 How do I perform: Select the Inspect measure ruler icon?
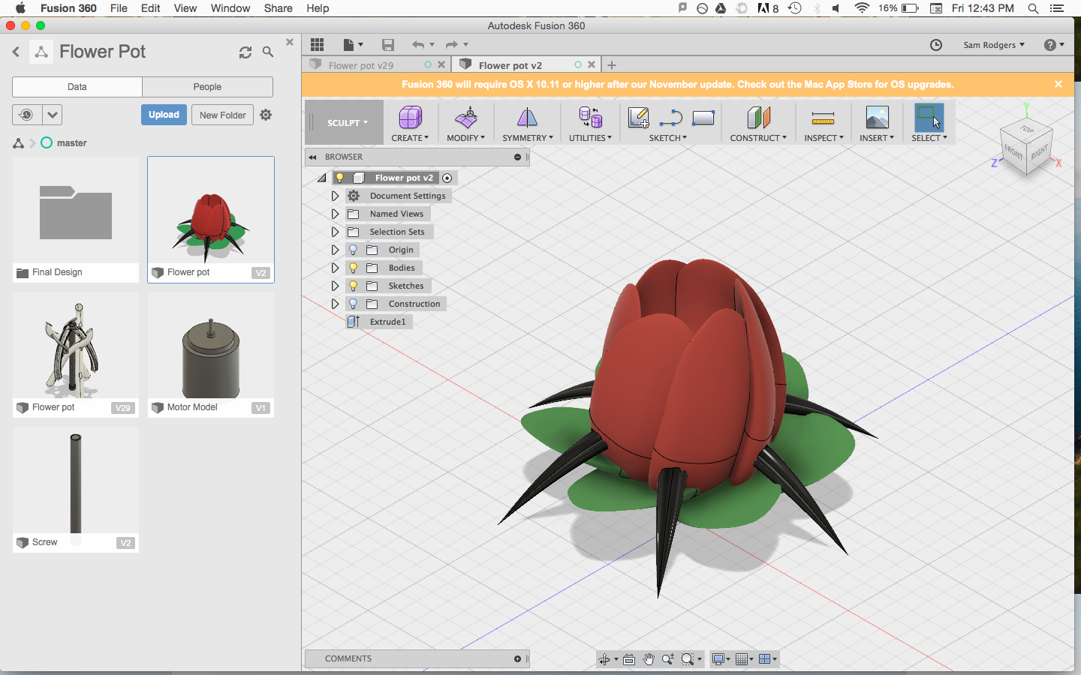pos(823,118)
